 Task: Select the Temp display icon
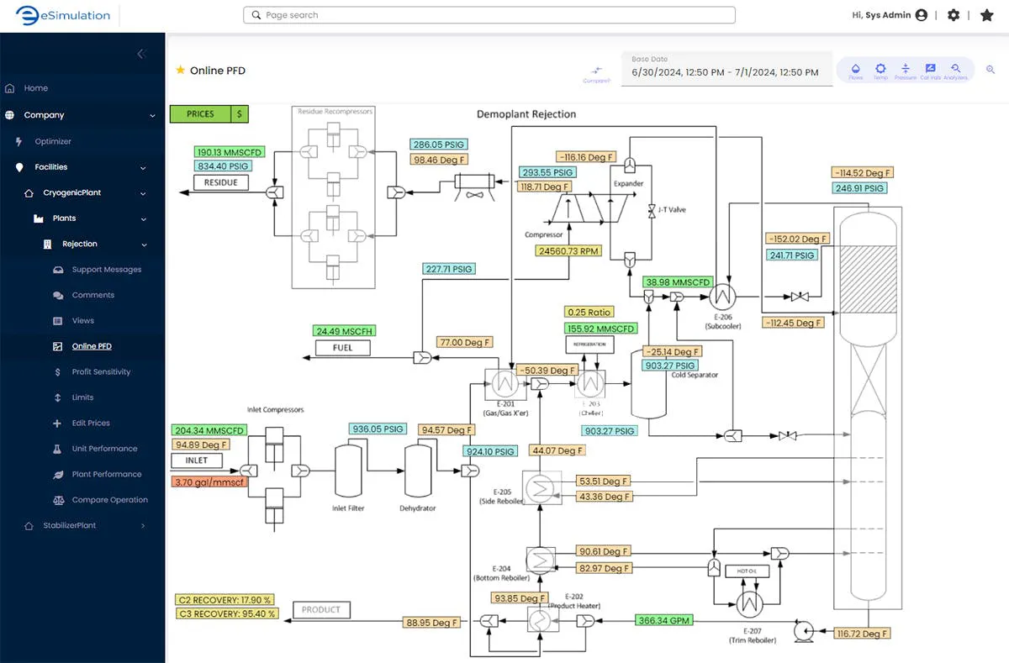tap(880, 68)
